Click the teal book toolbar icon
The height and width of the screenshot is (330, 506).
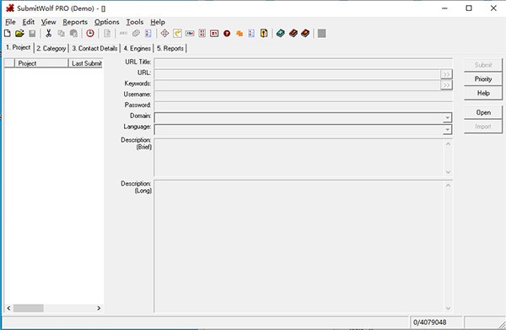tap(281, 33)
